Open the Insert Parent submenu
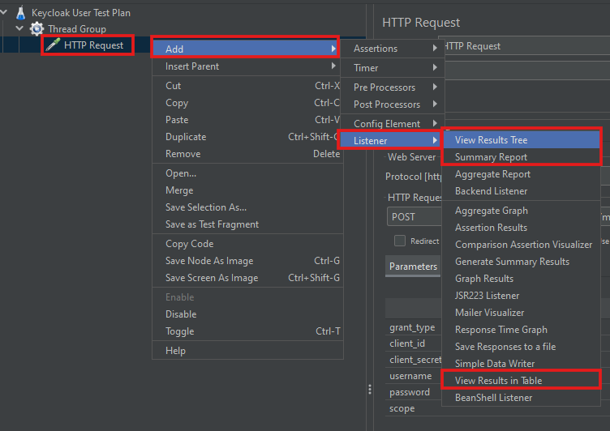The width and height of the screenshot is (610, 431). (x=246, y=66)
